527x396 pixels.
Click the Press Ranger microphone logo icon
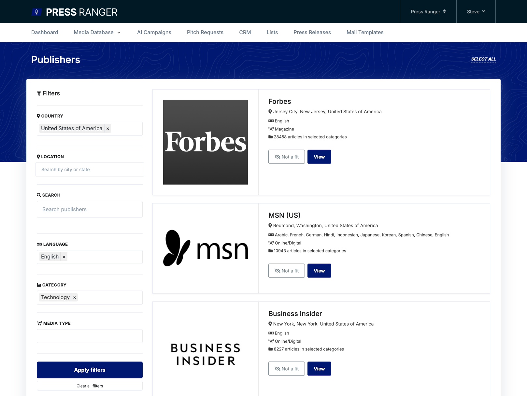[36, 11]
